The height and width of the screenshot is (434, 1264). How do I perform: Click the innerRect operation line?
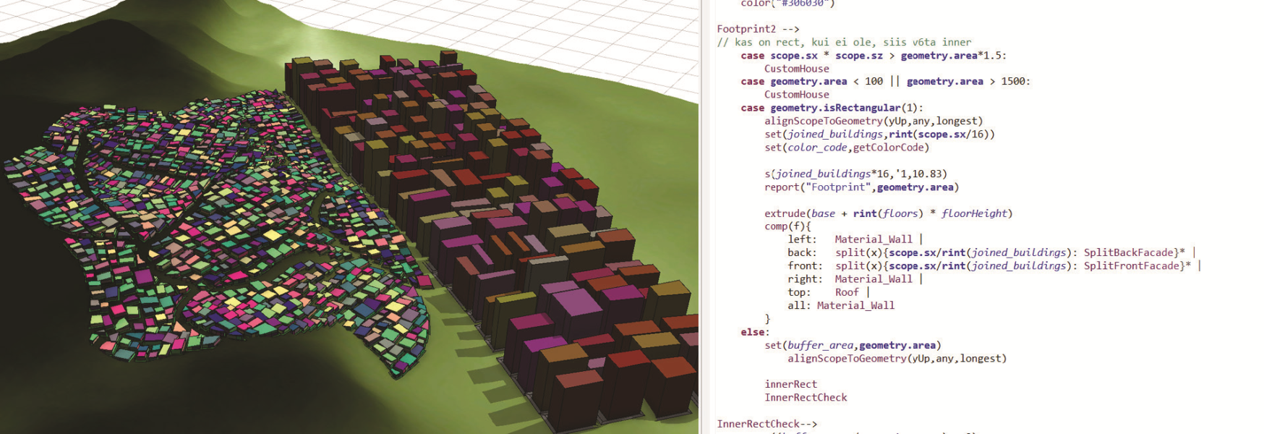(790, 384)
